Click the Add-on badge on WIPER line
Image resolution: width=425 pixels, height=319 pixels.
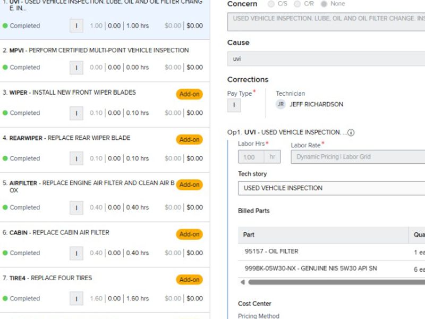189,94
